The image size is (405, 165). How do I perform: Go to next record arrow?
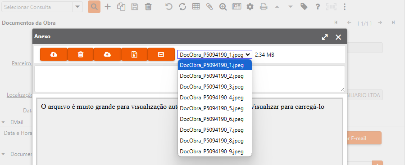[380, 22]
